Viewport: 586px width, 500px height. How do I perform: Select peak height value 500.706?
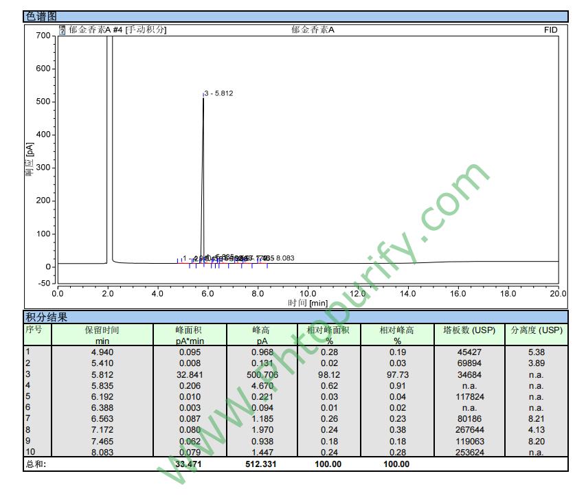[x=261, y=374]
